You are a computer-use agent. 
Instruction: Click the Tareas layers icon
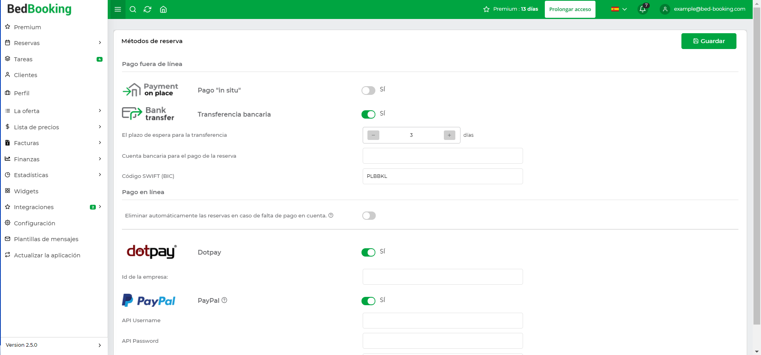[8, 59]
